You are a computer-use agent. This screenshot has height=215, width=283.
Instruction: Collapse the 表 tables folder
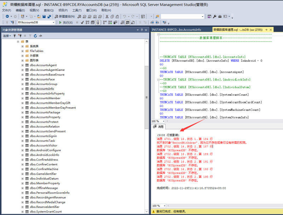point(18,41)
